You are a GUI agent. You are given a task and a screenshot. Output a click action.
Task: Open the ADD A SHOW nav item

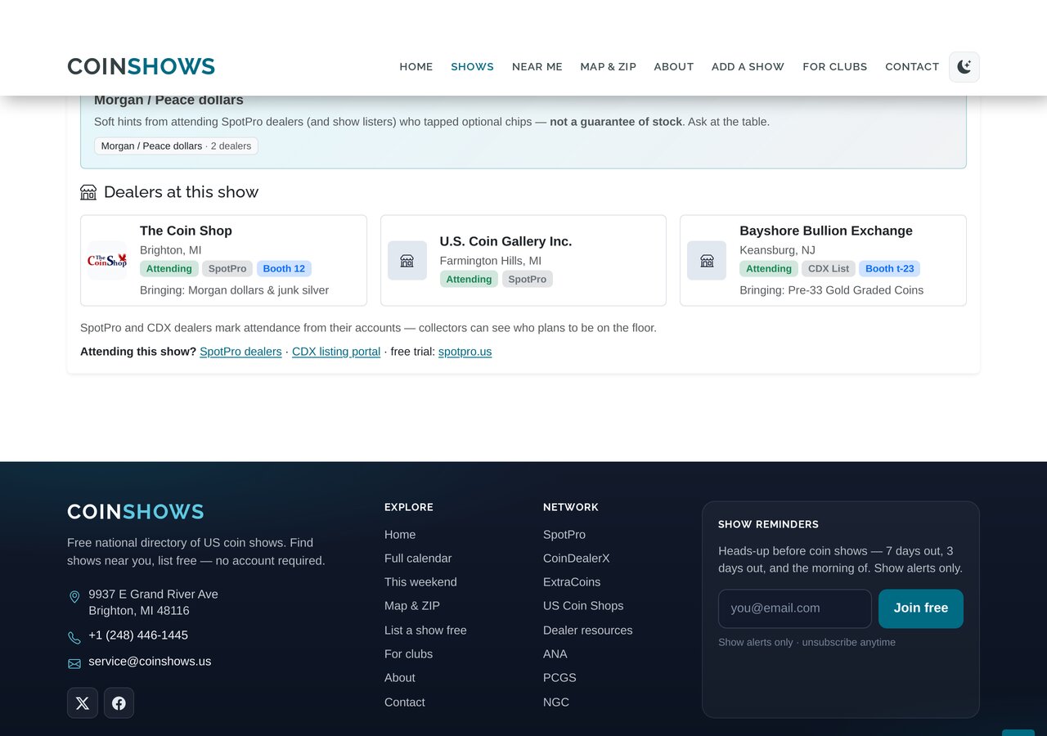tap(748, 67)
